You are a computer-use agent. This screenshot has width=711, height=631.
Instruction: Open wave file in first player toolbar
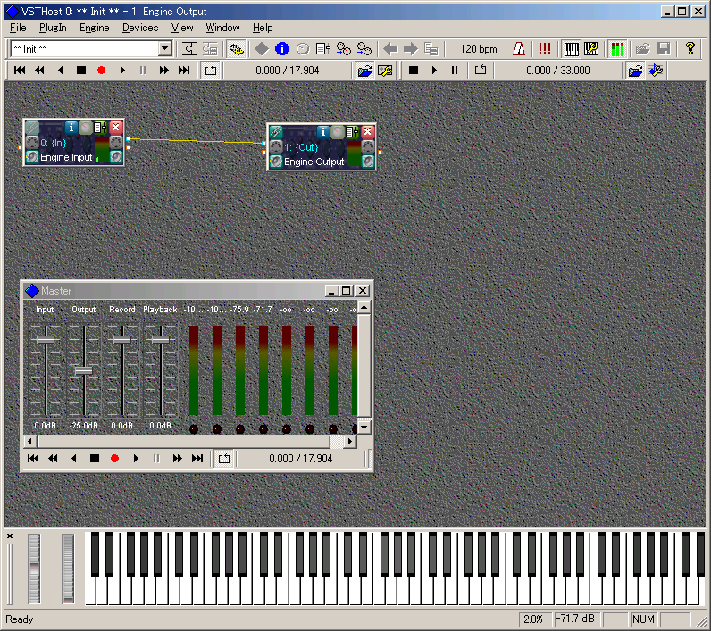364,71
